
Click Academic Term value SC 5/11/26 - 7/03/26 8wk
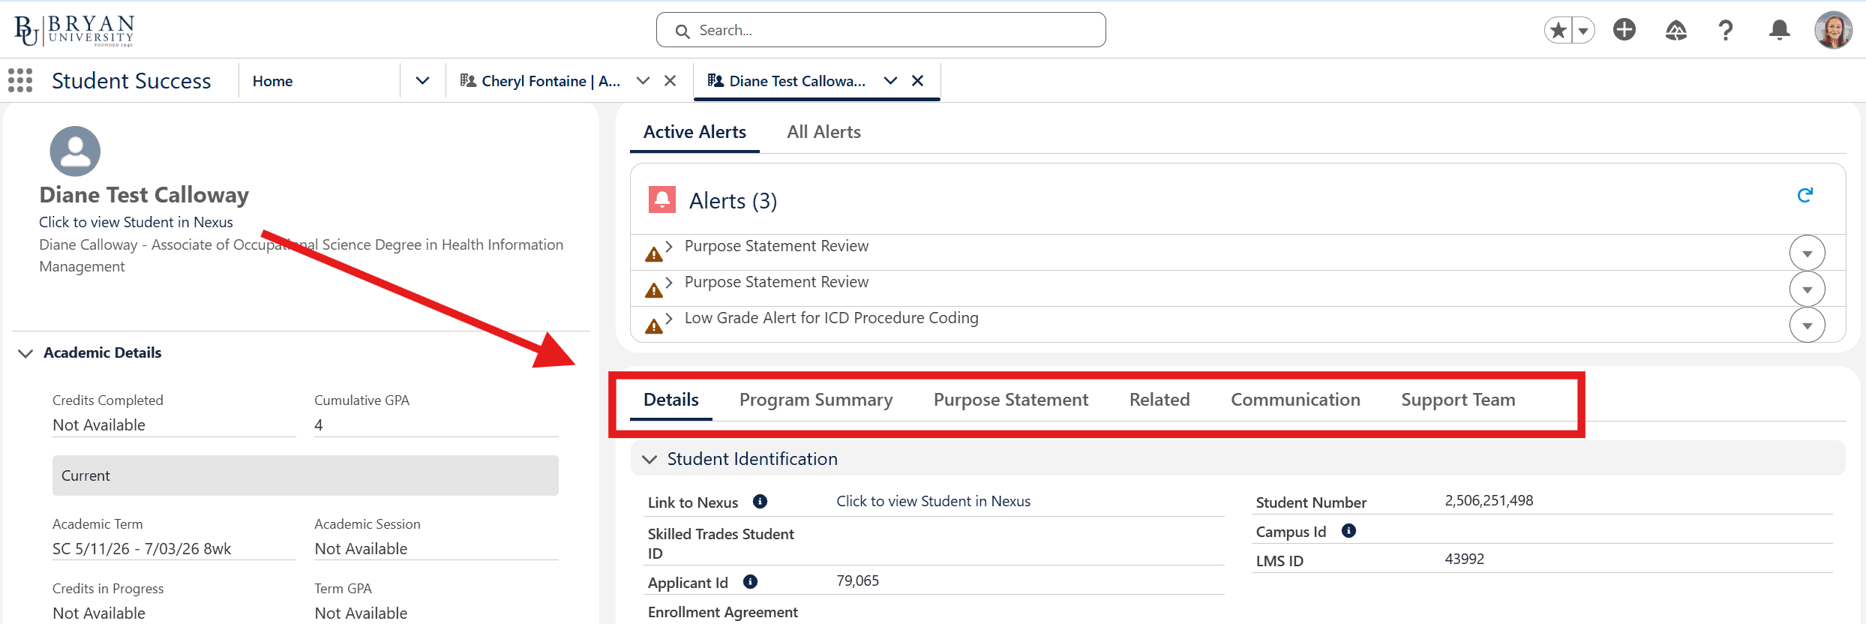[x=142, y=548]
